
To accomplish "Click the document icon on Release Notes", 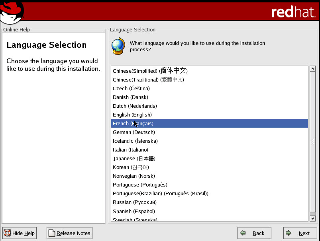I will tap(52, 233).
